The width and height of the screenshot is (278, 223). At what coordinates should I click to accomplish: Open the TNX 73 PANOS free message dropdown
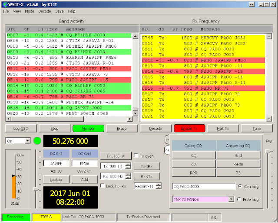pyautogui.click(x=231, y=199)
